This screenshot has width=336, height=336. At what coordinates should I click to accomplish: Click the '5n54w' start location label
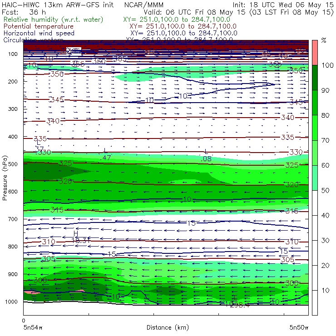[x=33, y=328]
